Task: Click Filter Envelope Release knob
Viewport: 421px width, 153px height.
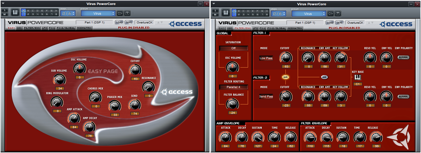Action: [376, 137]
